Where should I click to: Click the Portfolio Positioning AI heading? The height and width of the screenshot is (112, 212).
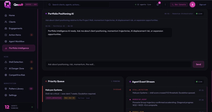coord(61,14)
